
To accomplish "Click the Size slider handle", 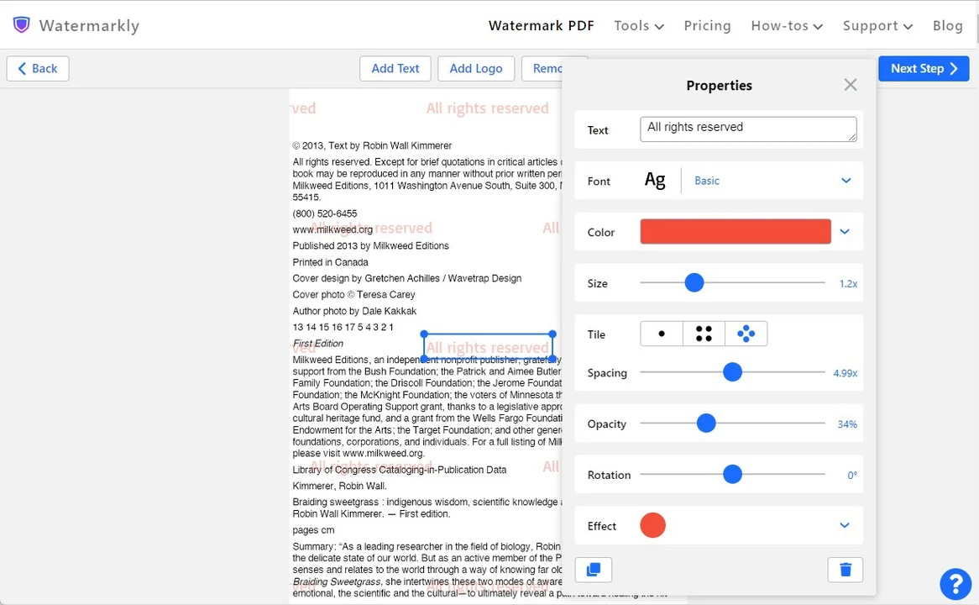I will click(694, 282).
